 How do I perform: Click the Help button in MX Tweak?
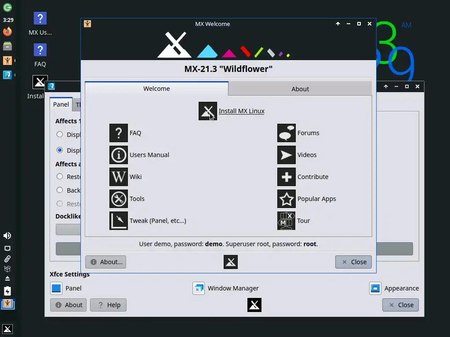click(x=108, y=305)
